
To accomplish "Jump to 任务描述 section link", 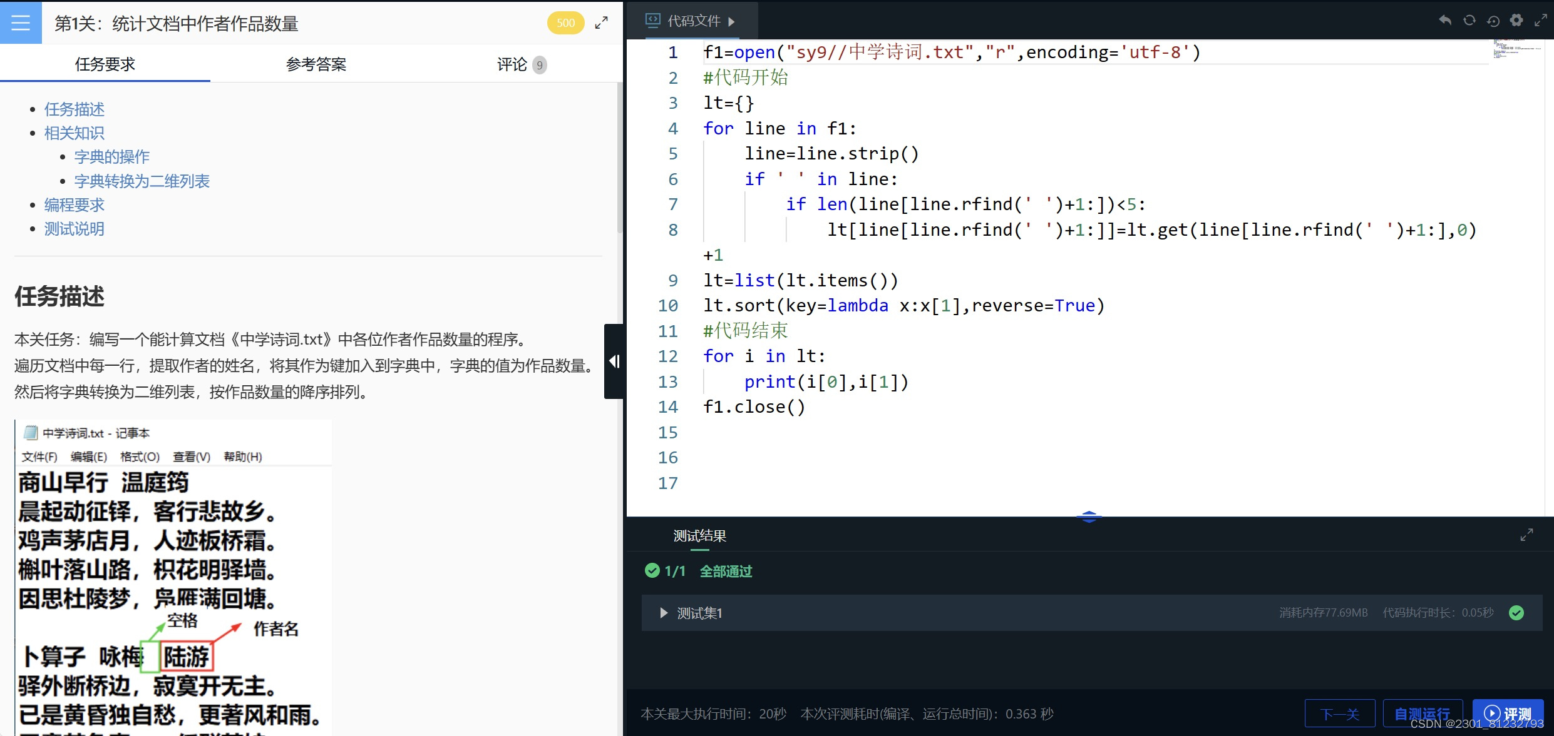I will tap(74, 109).
